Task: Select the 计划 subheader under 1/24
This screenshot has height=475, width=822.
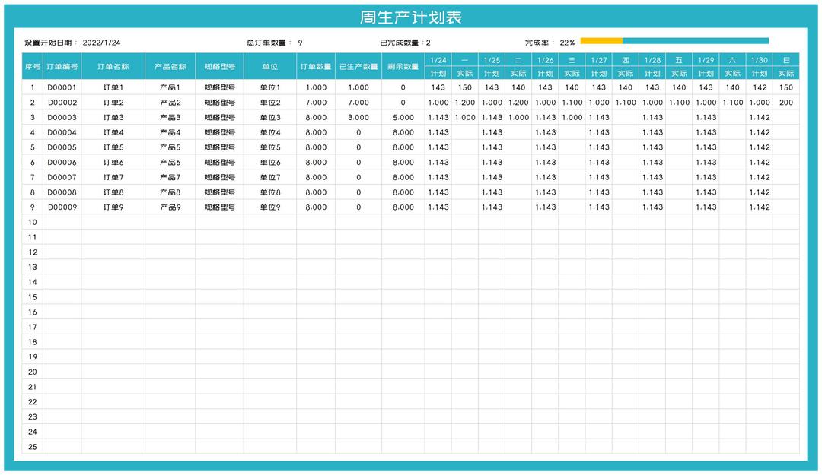Action: tap(438, 73)
